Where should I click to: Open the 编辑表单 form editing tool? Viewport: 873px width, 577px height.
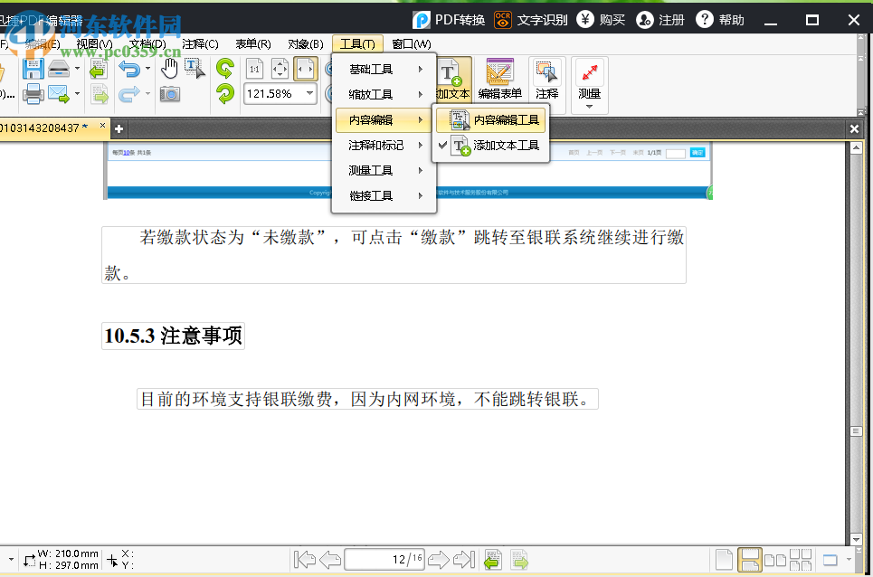click(x=500, y=77)
